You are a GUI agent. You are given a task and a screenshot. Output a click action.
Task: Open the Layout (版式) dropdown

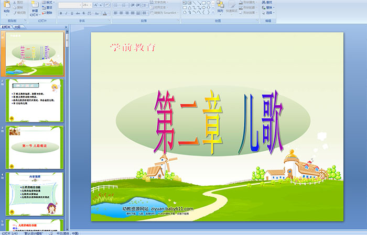click(x=48, y=2)
